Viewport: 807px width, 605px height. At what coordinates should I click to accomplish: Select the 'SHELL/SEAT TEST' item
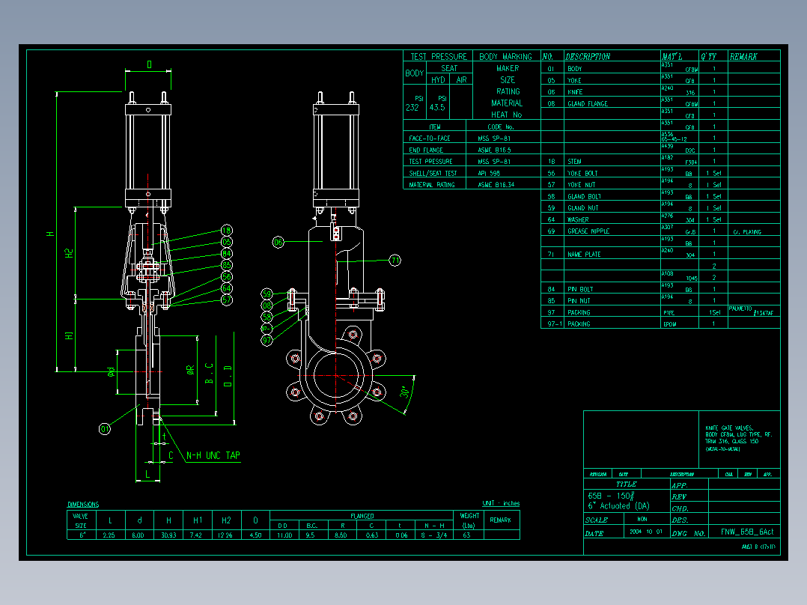point(433,174)
